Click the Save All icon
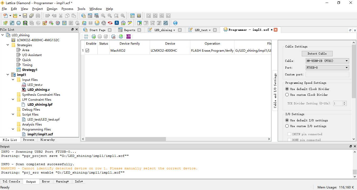The image size is (357, 190). point(31,16)
